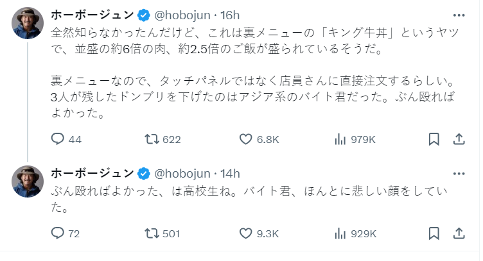
Task: Repost the tweet with 501 reposts
Action: (x=154, y=233)
